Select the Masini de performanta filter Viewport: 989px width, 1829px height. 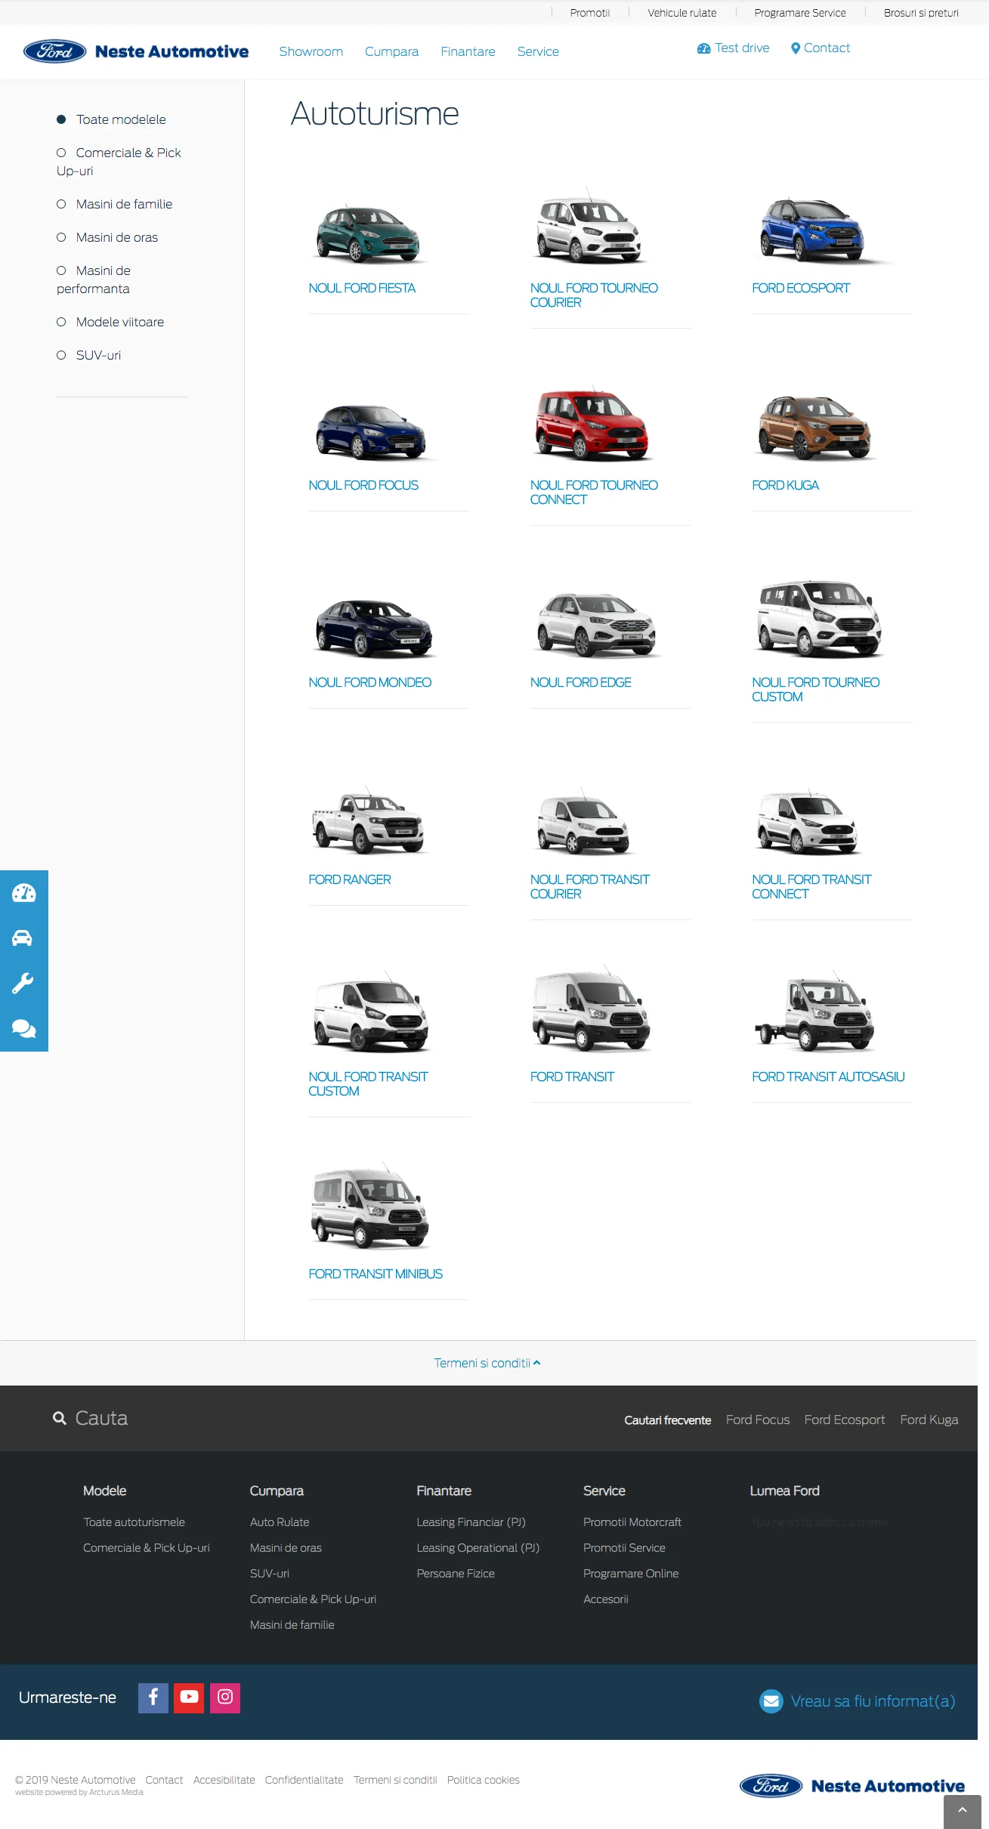tap(94, 280)
